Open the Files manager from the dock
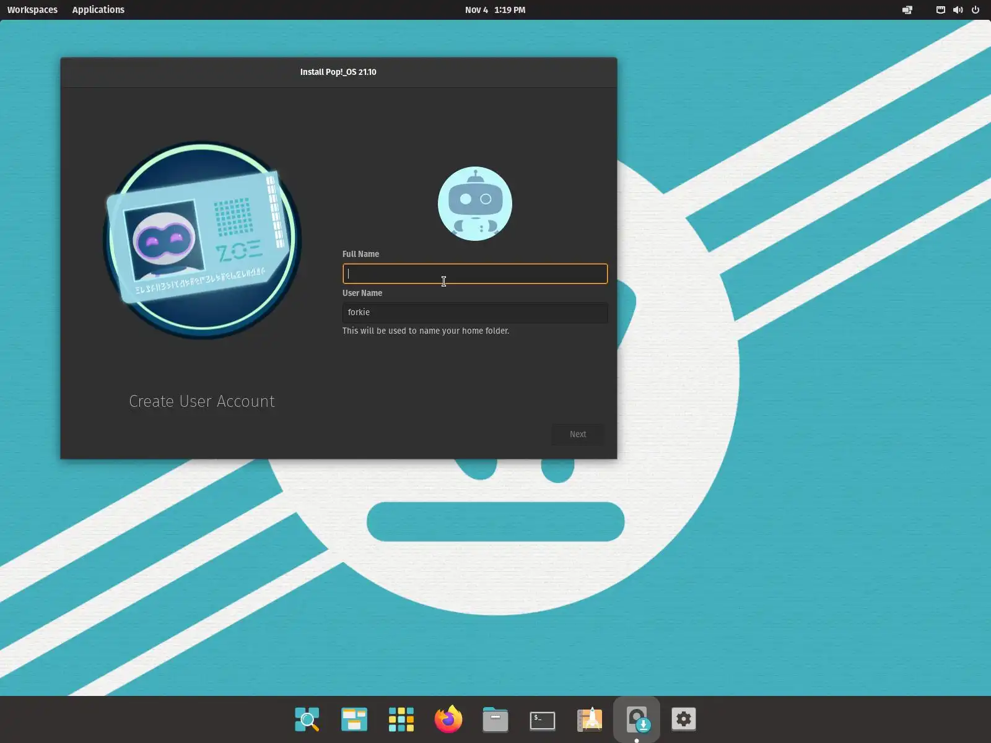This screenshot has height=743, width=991. [495, 719]
